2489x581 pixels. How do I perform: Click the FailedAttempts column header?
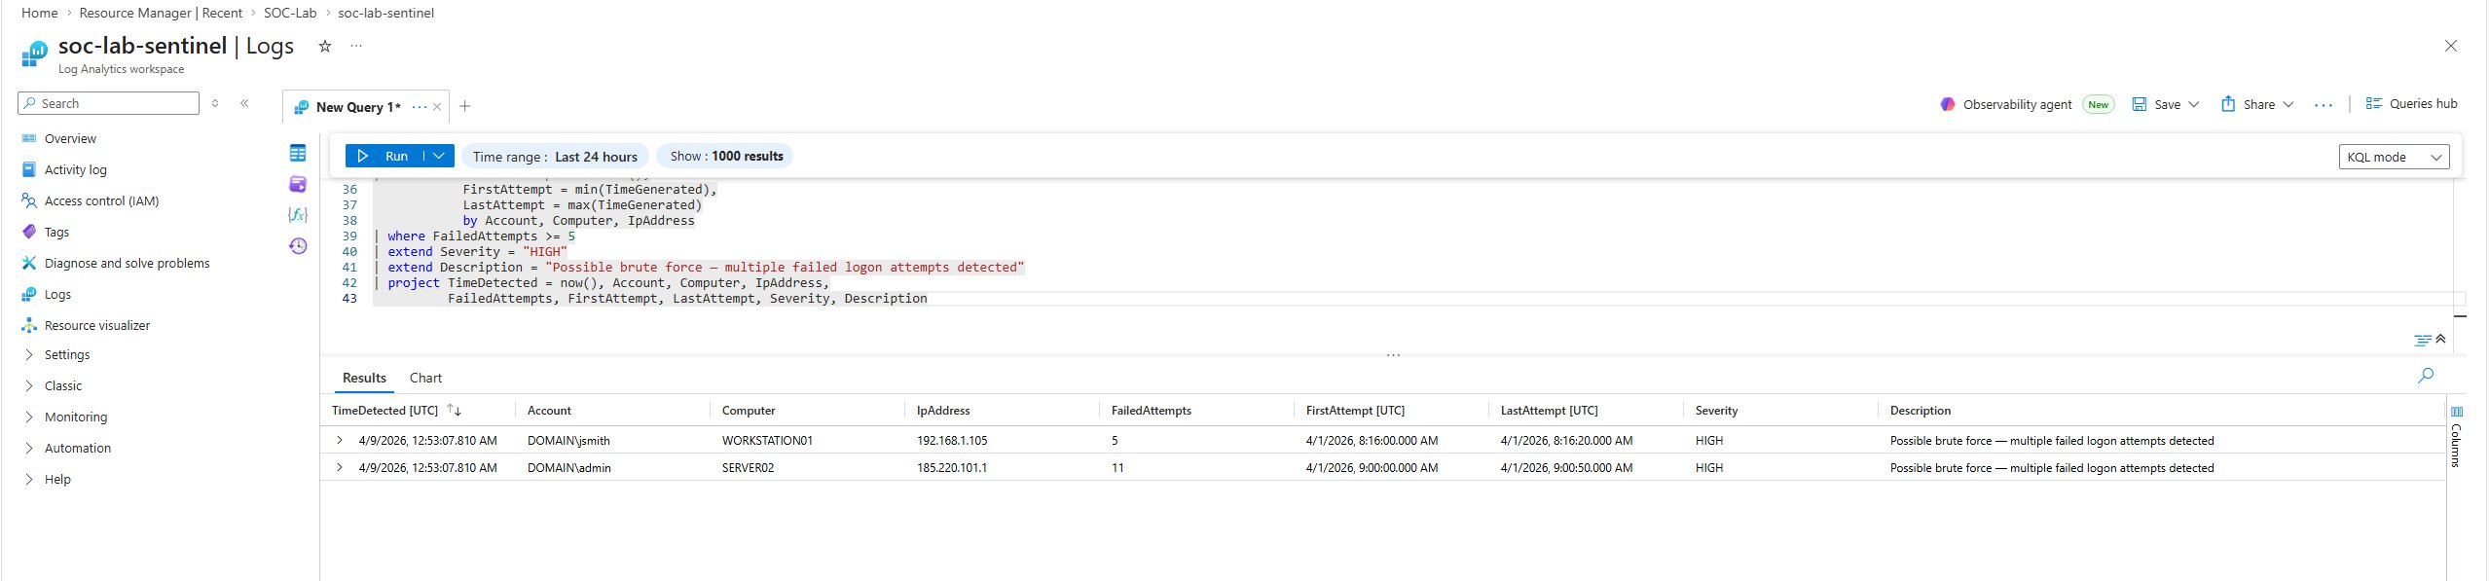1152,411
